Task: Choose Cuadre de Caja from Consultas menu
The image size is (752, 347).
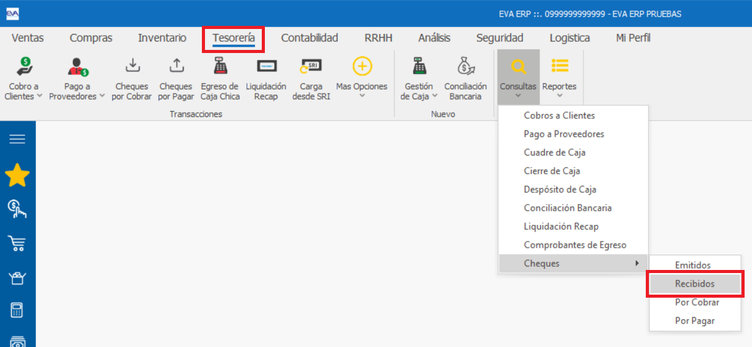Action: pos(554,152)
